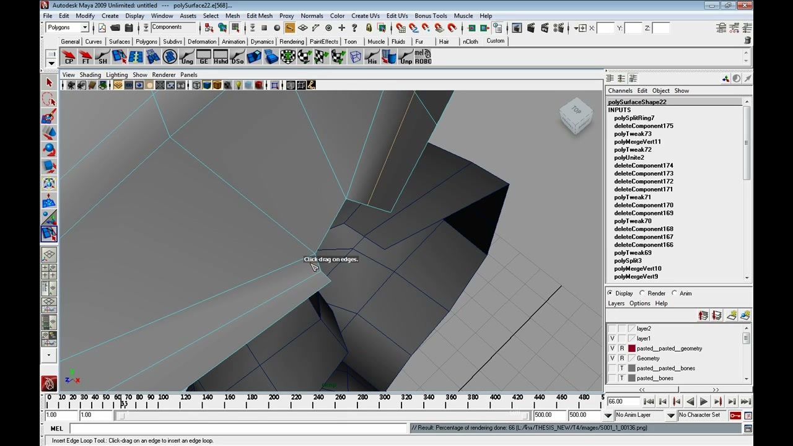Open the Normals menu

(x=312, y=15)
